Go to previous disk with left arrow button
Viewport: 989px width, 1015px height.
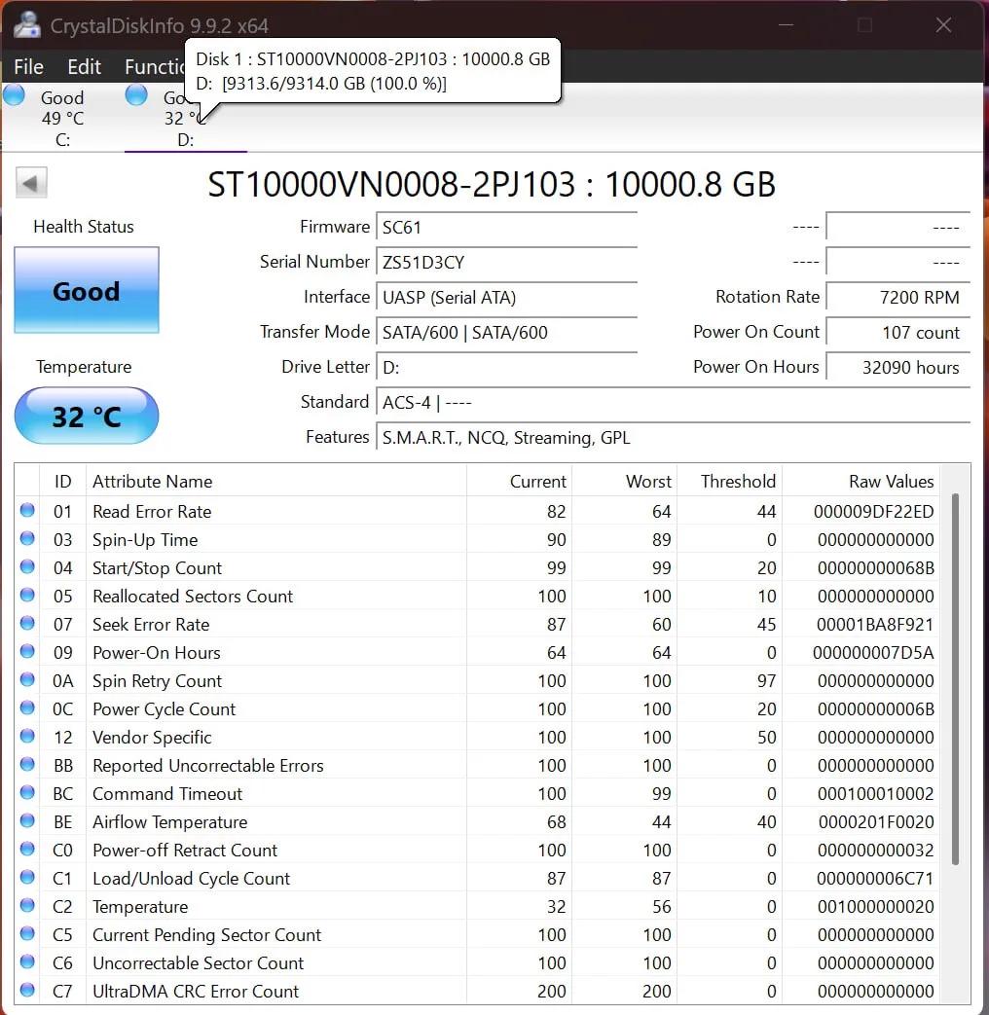click(x=31, y=183)
